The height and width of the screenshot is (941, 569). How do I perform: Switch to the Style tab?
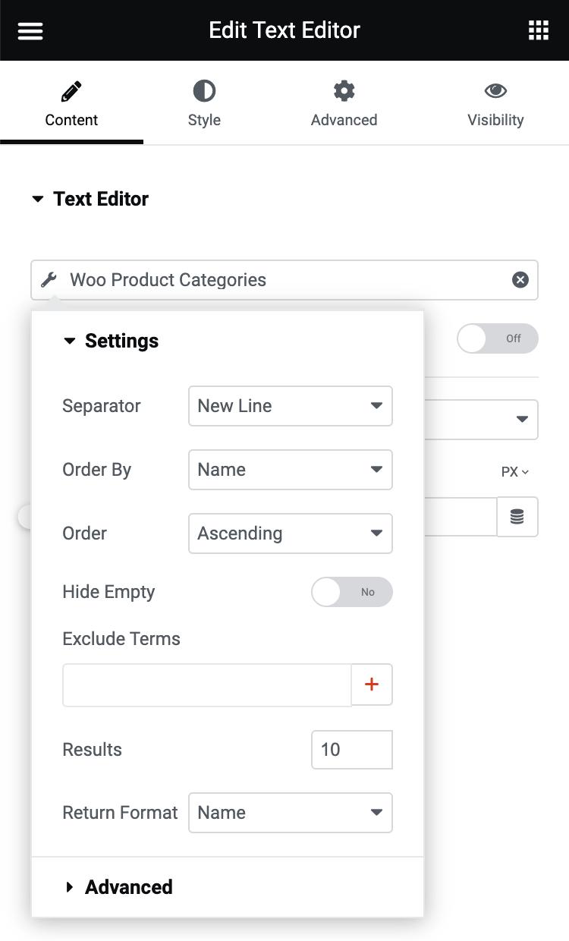(204, 102)
